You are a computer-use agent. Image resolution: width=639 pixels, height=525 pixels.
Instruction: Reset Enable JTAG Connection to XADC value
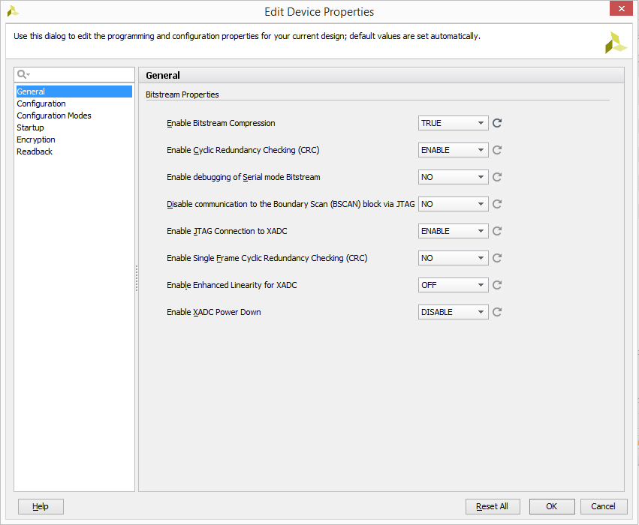[x=497, y=231]
